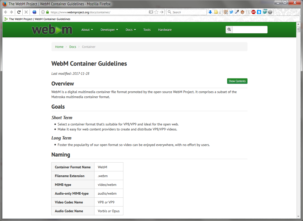Click the 871 counter extension icon
Viewport: 303px width, 221px height.
(265, 12)
